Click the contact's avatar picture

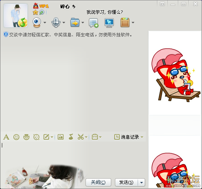click(16, 16)
